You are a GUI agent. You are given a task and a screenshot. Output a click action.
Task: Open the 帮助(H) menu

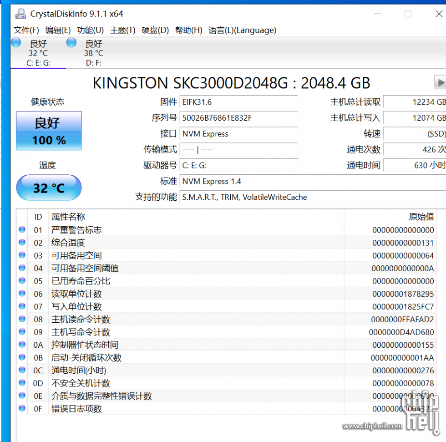tap(188, 30)
